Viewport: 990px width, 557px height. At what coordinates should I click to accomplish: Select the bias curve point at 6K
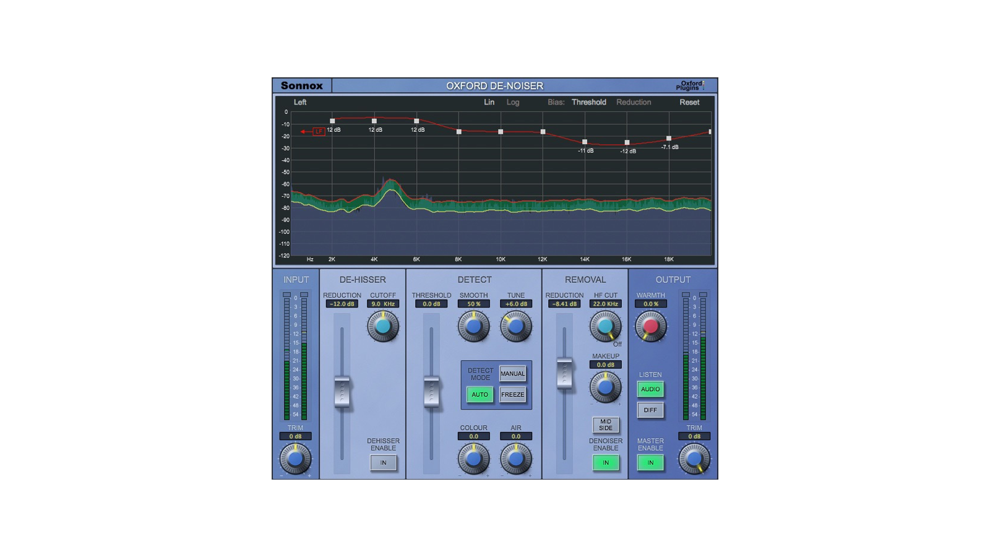416,121
